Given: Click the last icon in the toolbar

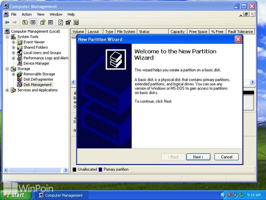Looking at the screenshot, I should (76, 22).
